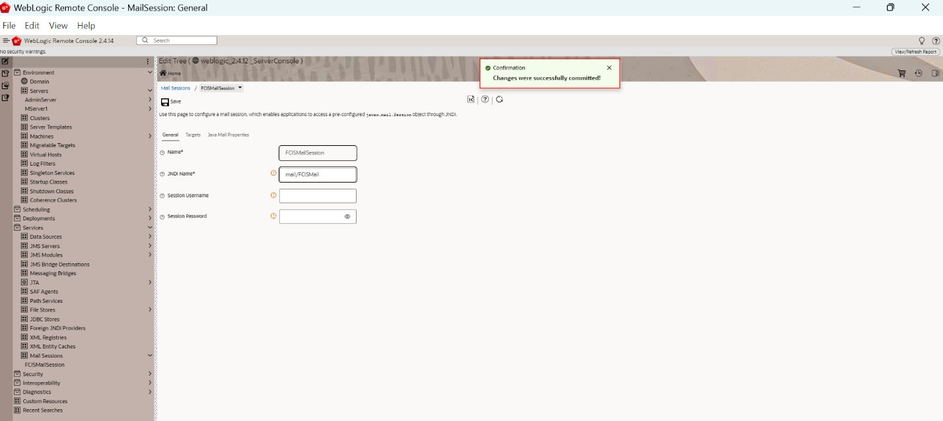Click the Session Username input field
Image resolution: width=943 pixels, height=421 pixels.
[x=318, y=196]
